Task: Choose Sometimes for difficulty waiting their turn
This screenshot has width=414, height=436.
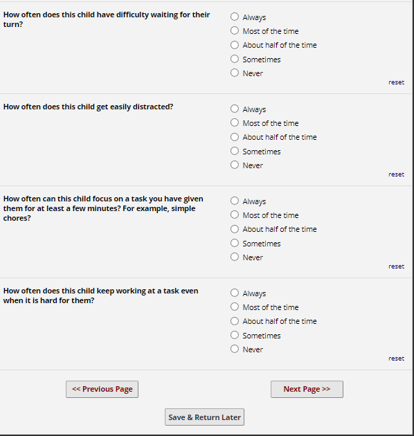Action: point(235,59)
